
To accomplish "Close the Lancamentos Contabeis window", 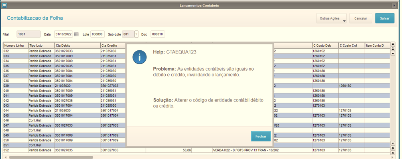I will coord(394,5).
